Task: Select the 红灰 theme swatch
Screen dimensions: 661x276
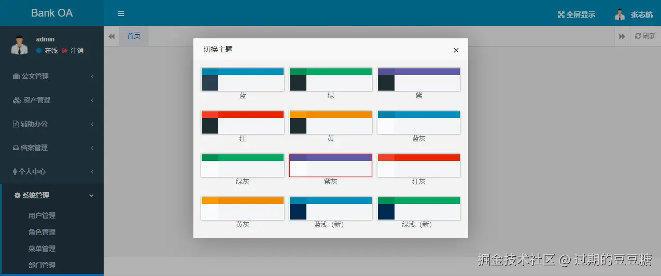Action: click(419, 165)
